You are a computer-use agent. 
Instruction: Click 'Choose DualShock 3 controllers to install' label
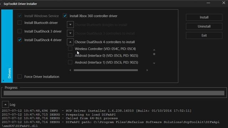tap(105, 33)
